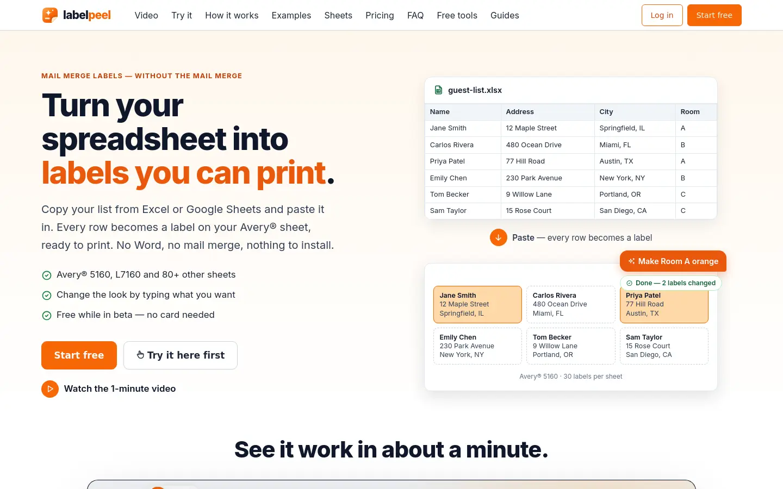
Task: Open Free tools in the navigation
Action: point(457,15)
